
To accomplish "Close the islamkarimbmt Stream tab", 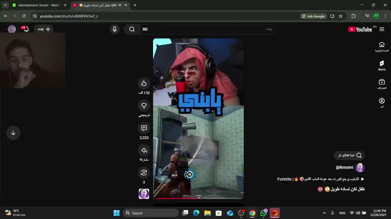I will [x=65, y=5].
